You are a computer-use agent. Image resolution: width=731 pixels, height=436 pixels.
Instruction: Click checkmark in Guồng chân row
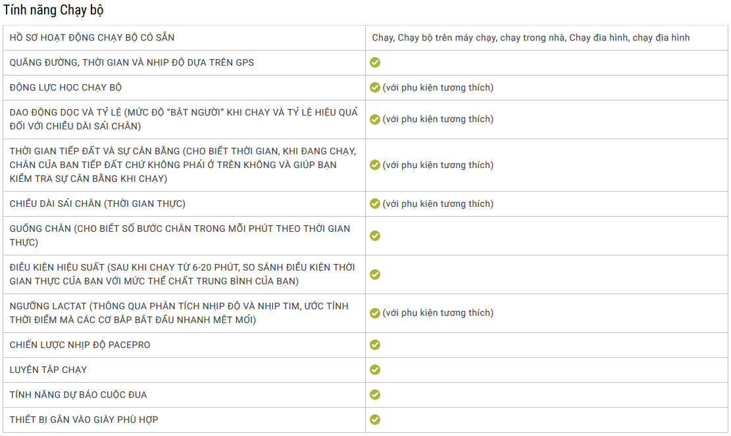click(375, 236)
